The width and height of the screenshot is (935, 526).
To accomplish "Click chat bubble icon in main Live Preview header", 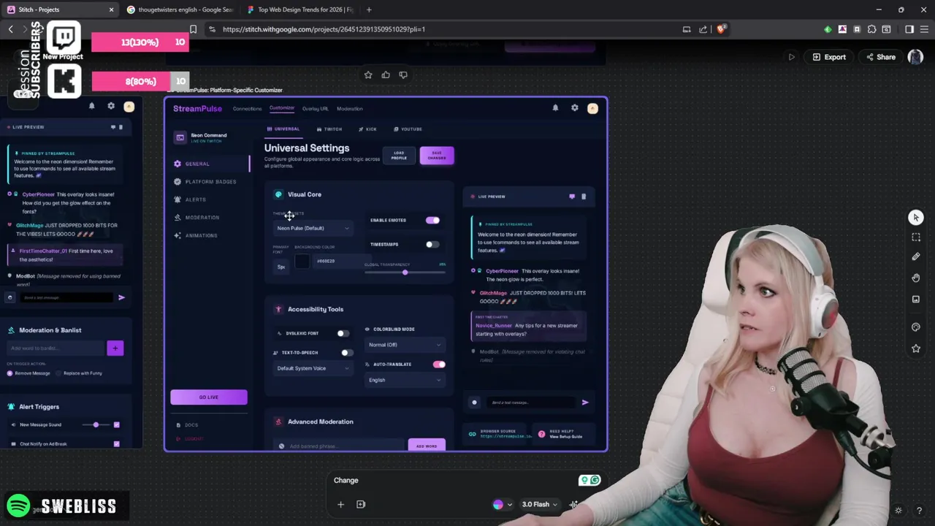I will (x=572, y=197).
